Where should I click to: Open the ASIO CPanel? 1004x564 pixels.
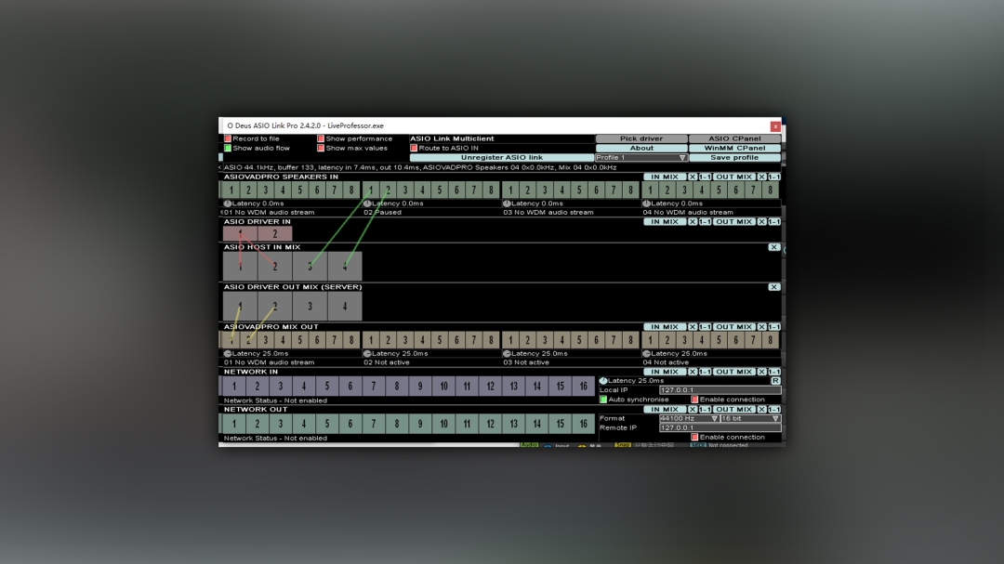tap(734, 138)
